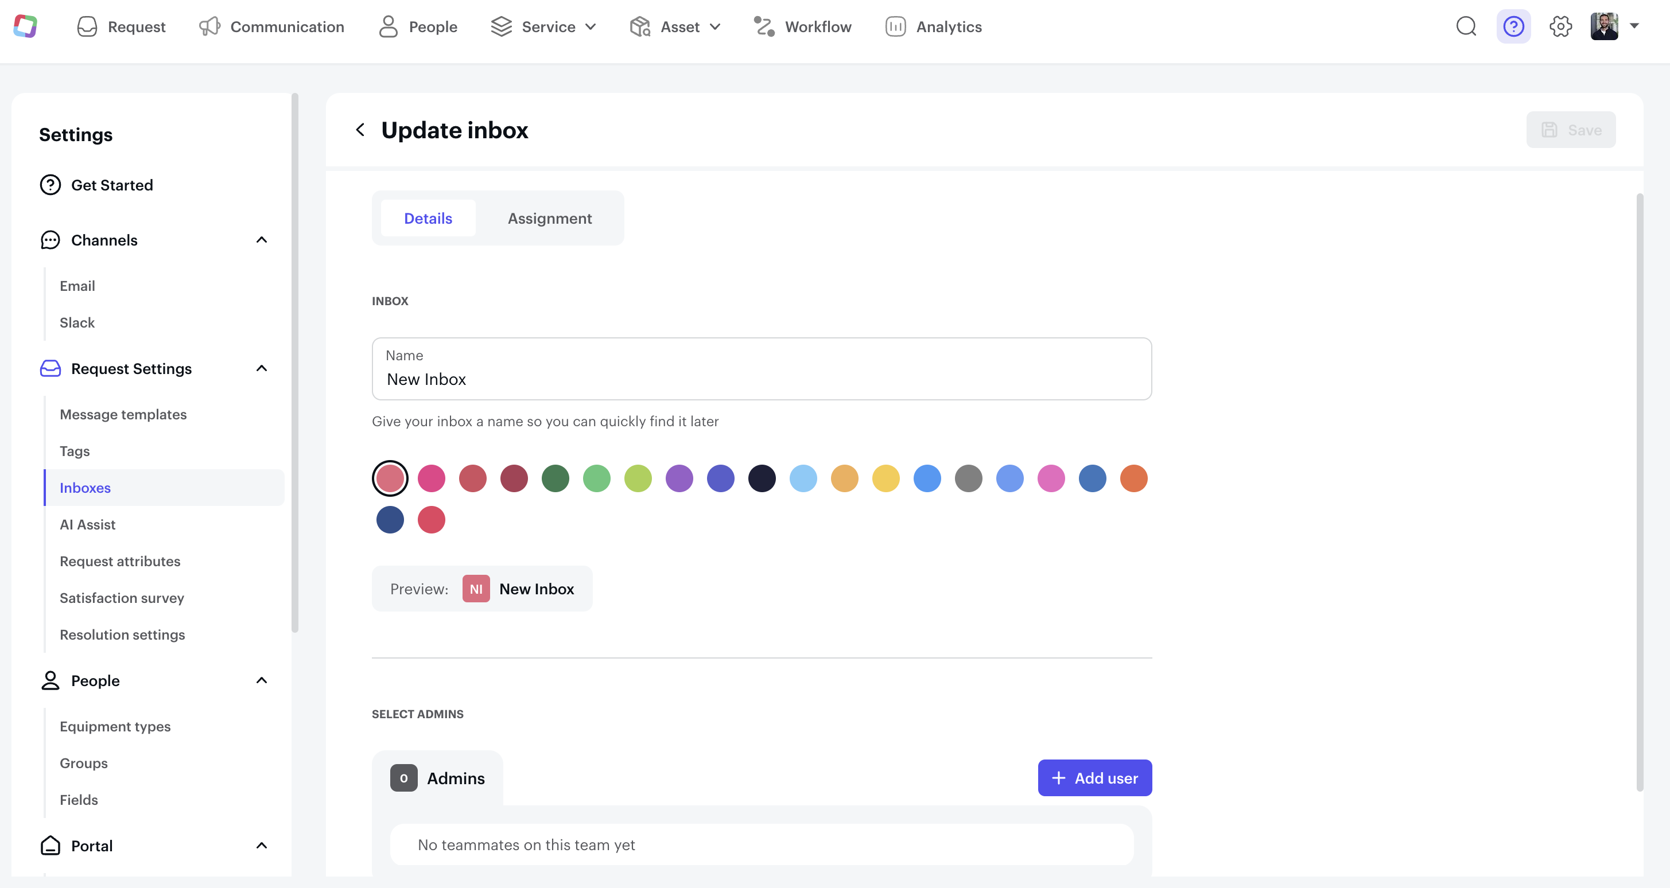Select Inboxes in the sidebar

(x=165, y=488)
